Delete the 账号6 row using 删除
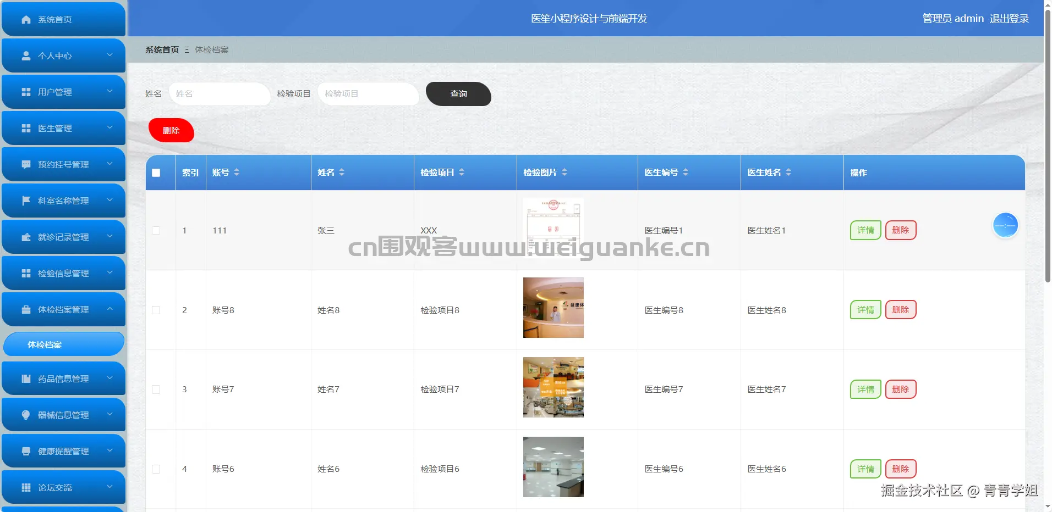The height and width of the screenshot is (512, 1052). point(901,469)
